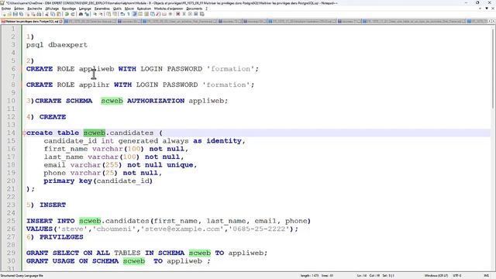This screenshot has height=279, width=496.
Task: Open the Documents menu
Action: tap(195, 9)
